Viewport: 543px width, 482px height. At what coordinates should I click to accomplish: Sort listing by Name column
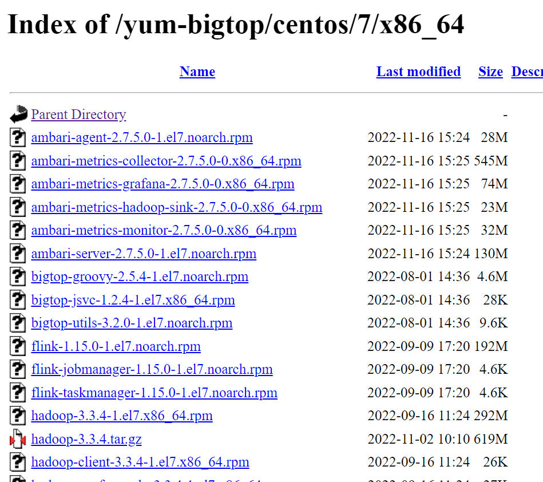[x=197, y=72]
